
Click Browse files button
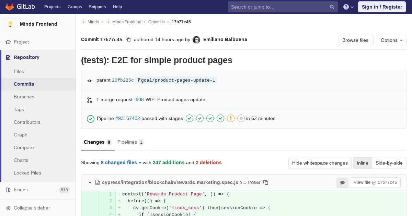[356, 40]
